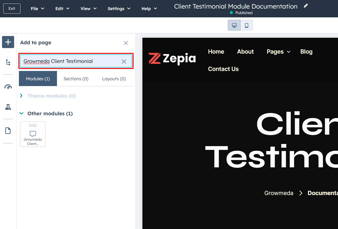
Task: Select the Growmeda Client module tile
Action: pos(33,134)
